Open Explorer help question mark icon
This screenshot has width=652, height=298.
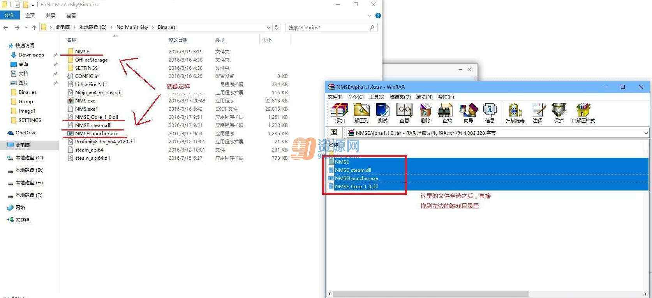point(378,16)
